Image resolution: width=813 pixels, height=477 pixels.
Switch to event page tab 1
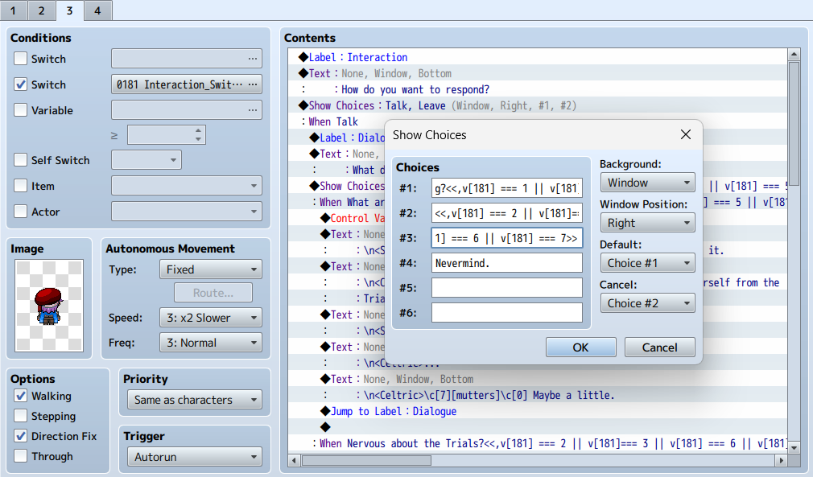tap(13, 10)
